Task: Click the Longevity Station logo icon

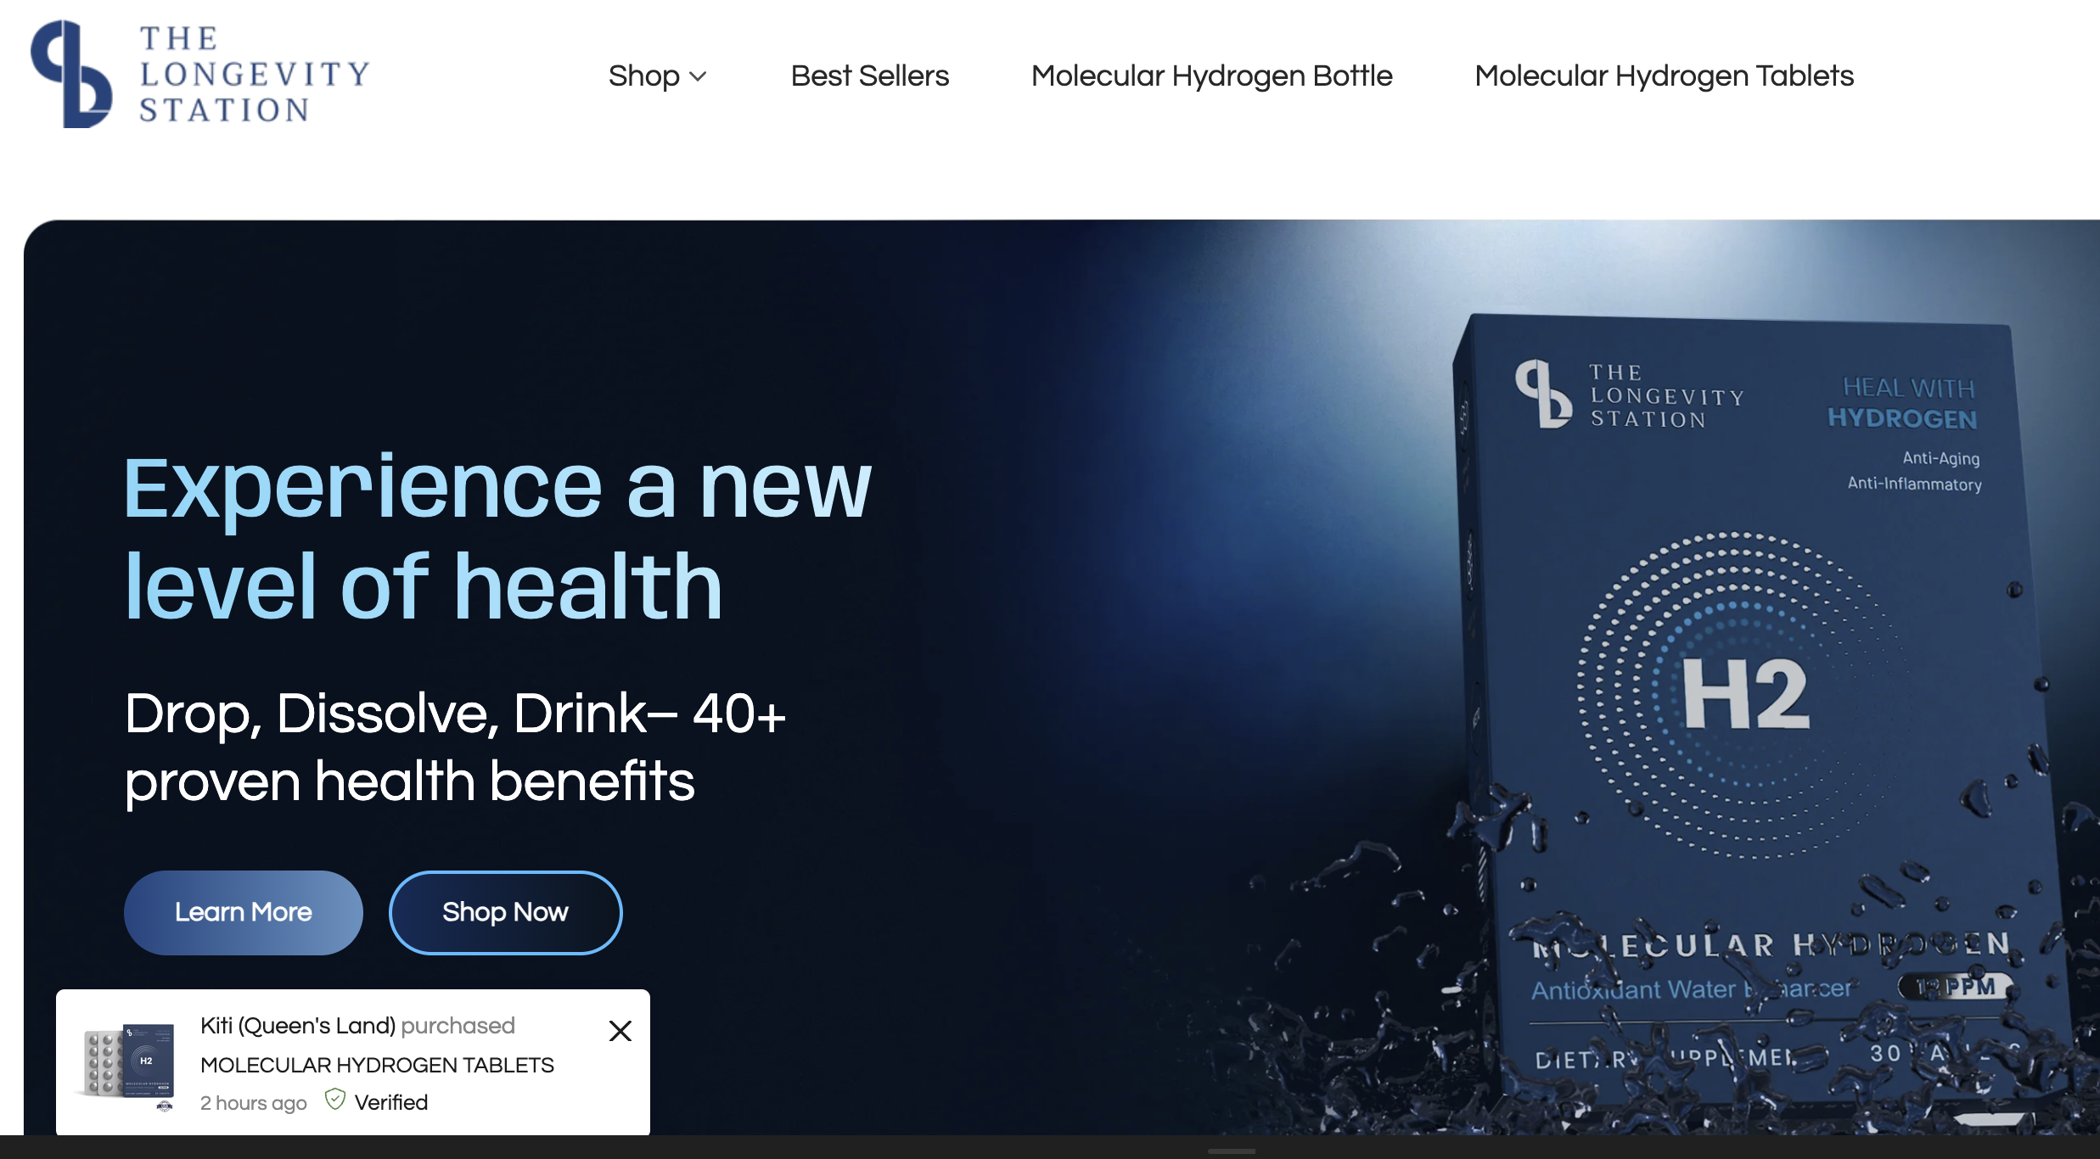Action: point(71,75)
